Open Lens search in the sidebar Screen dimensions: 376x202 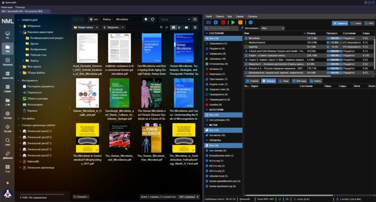[x=8, y=142]
